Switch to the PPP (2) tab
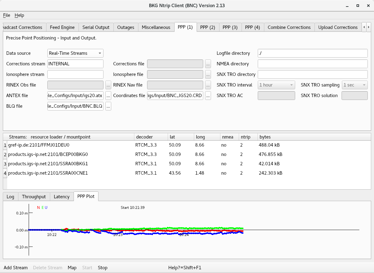This screenshot has height=273, width=374. [208, 27]
